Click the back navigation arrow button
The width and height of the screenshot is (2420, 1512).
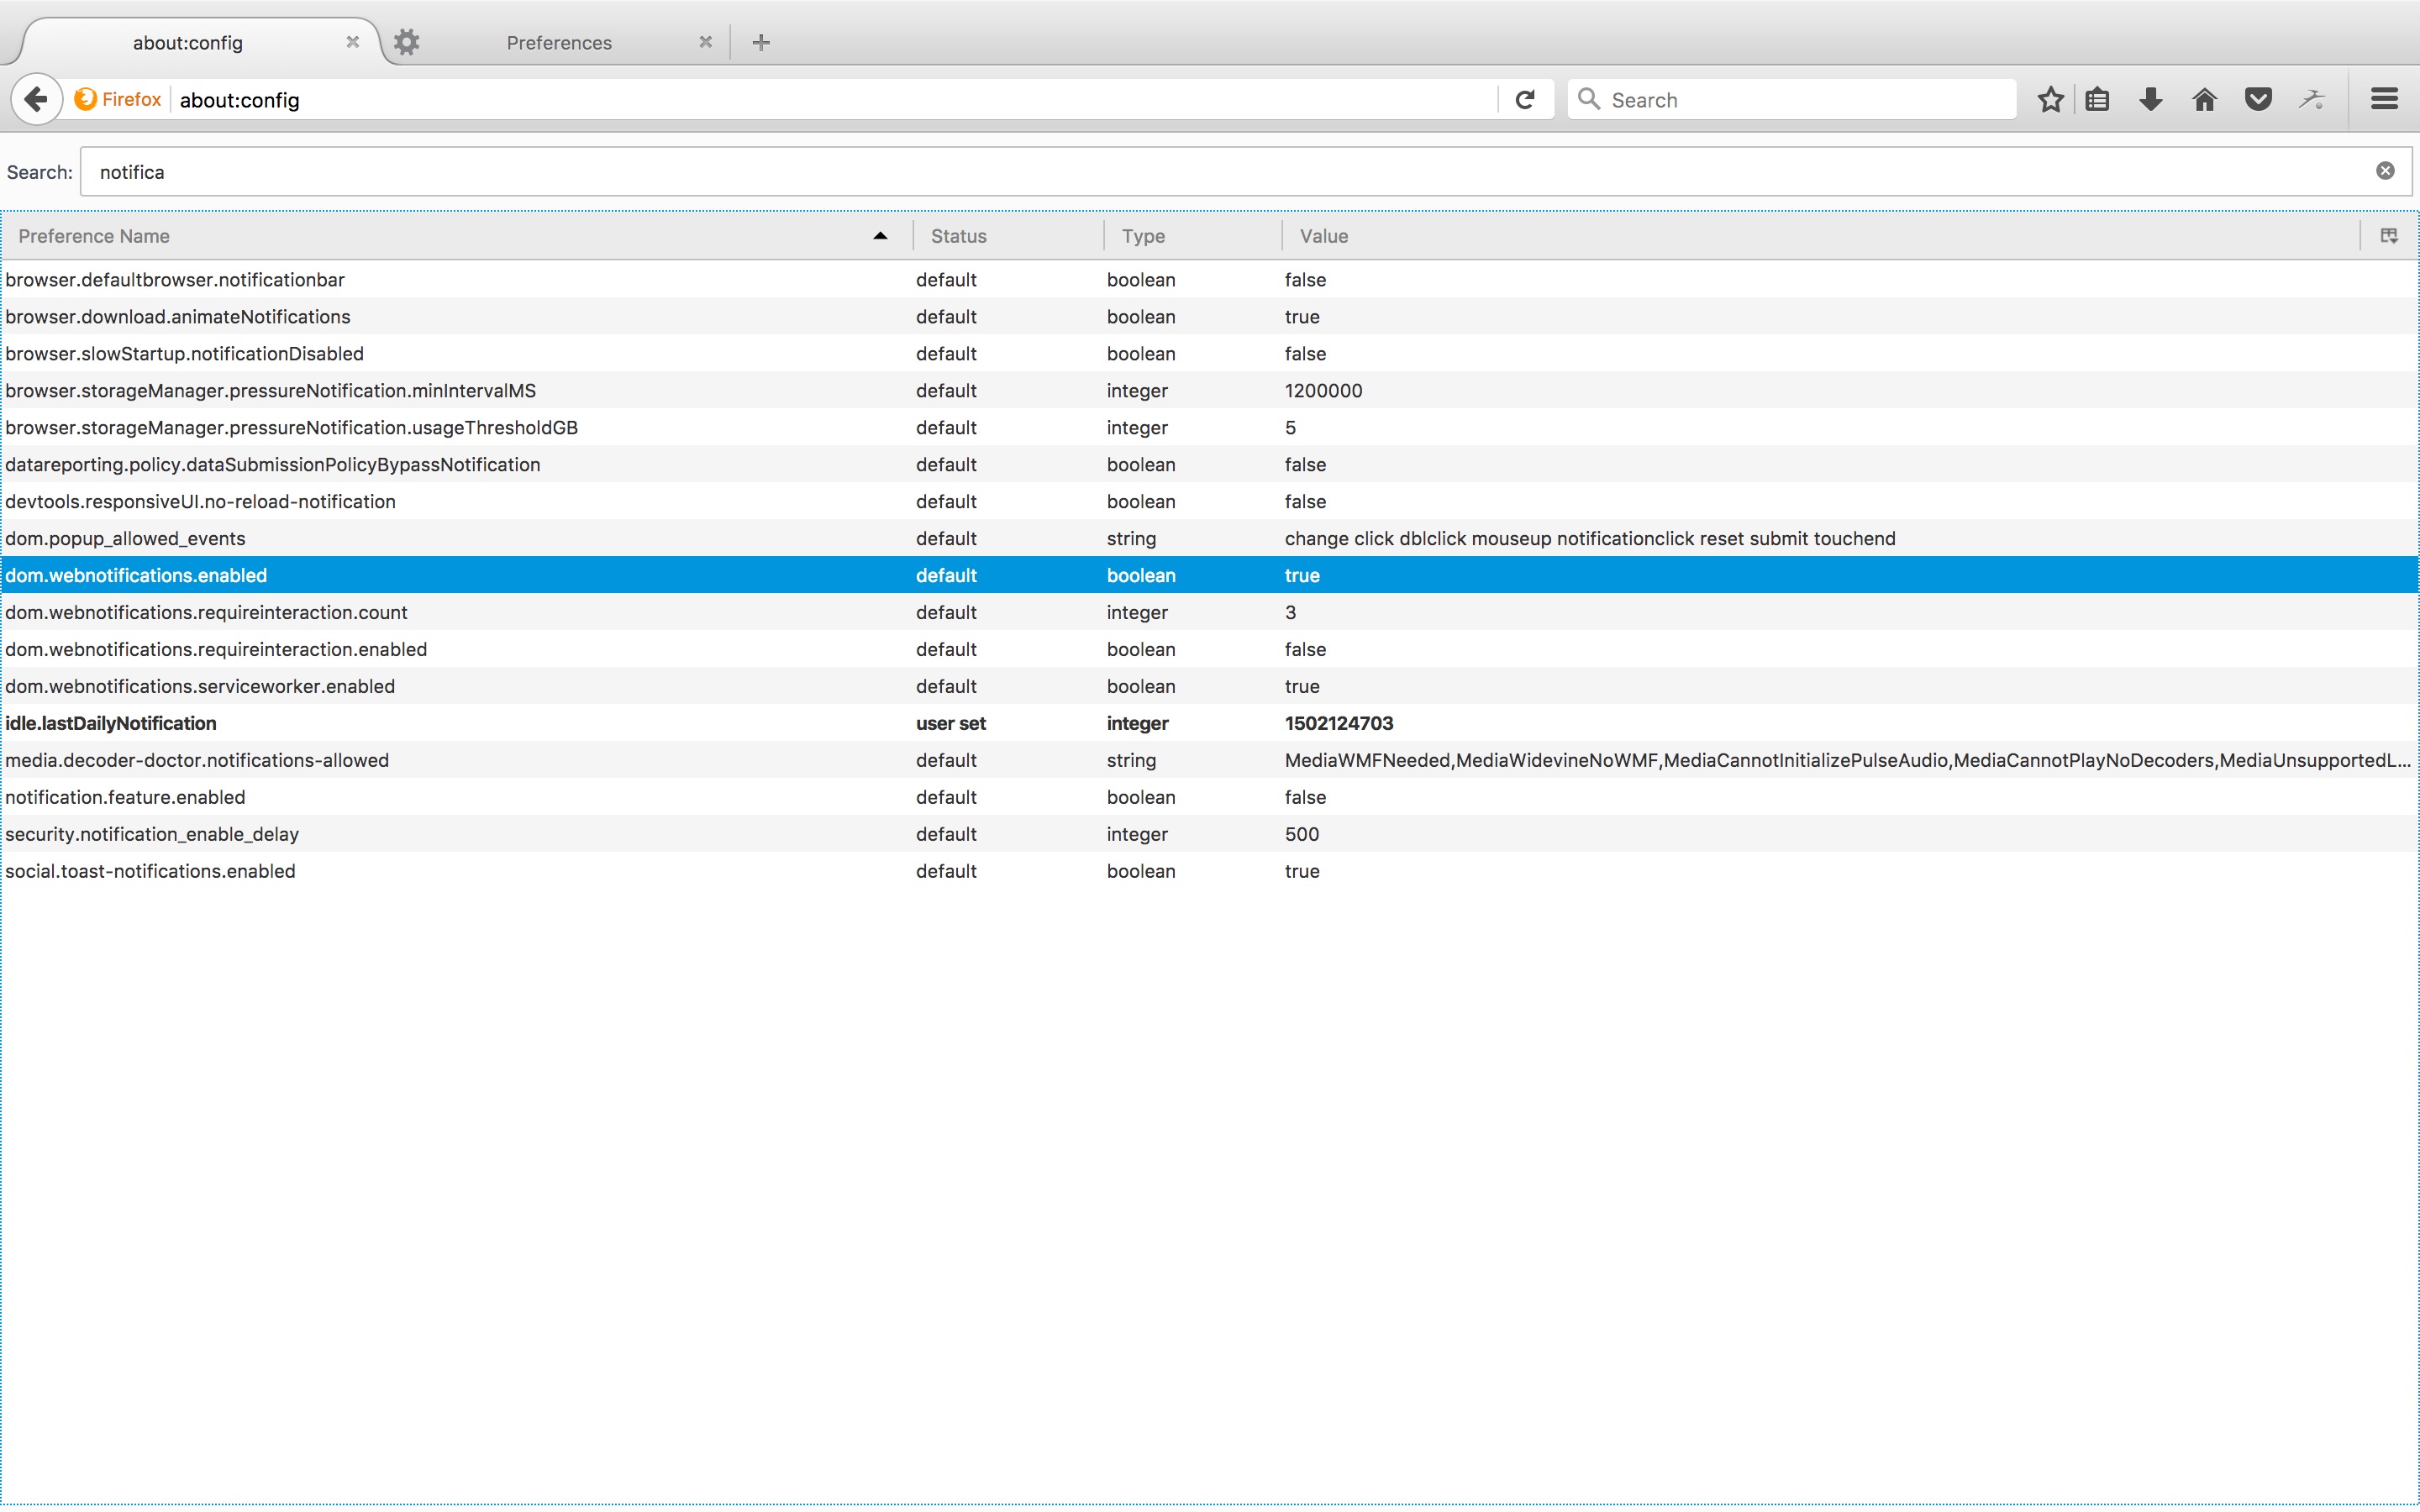[36, 99]
